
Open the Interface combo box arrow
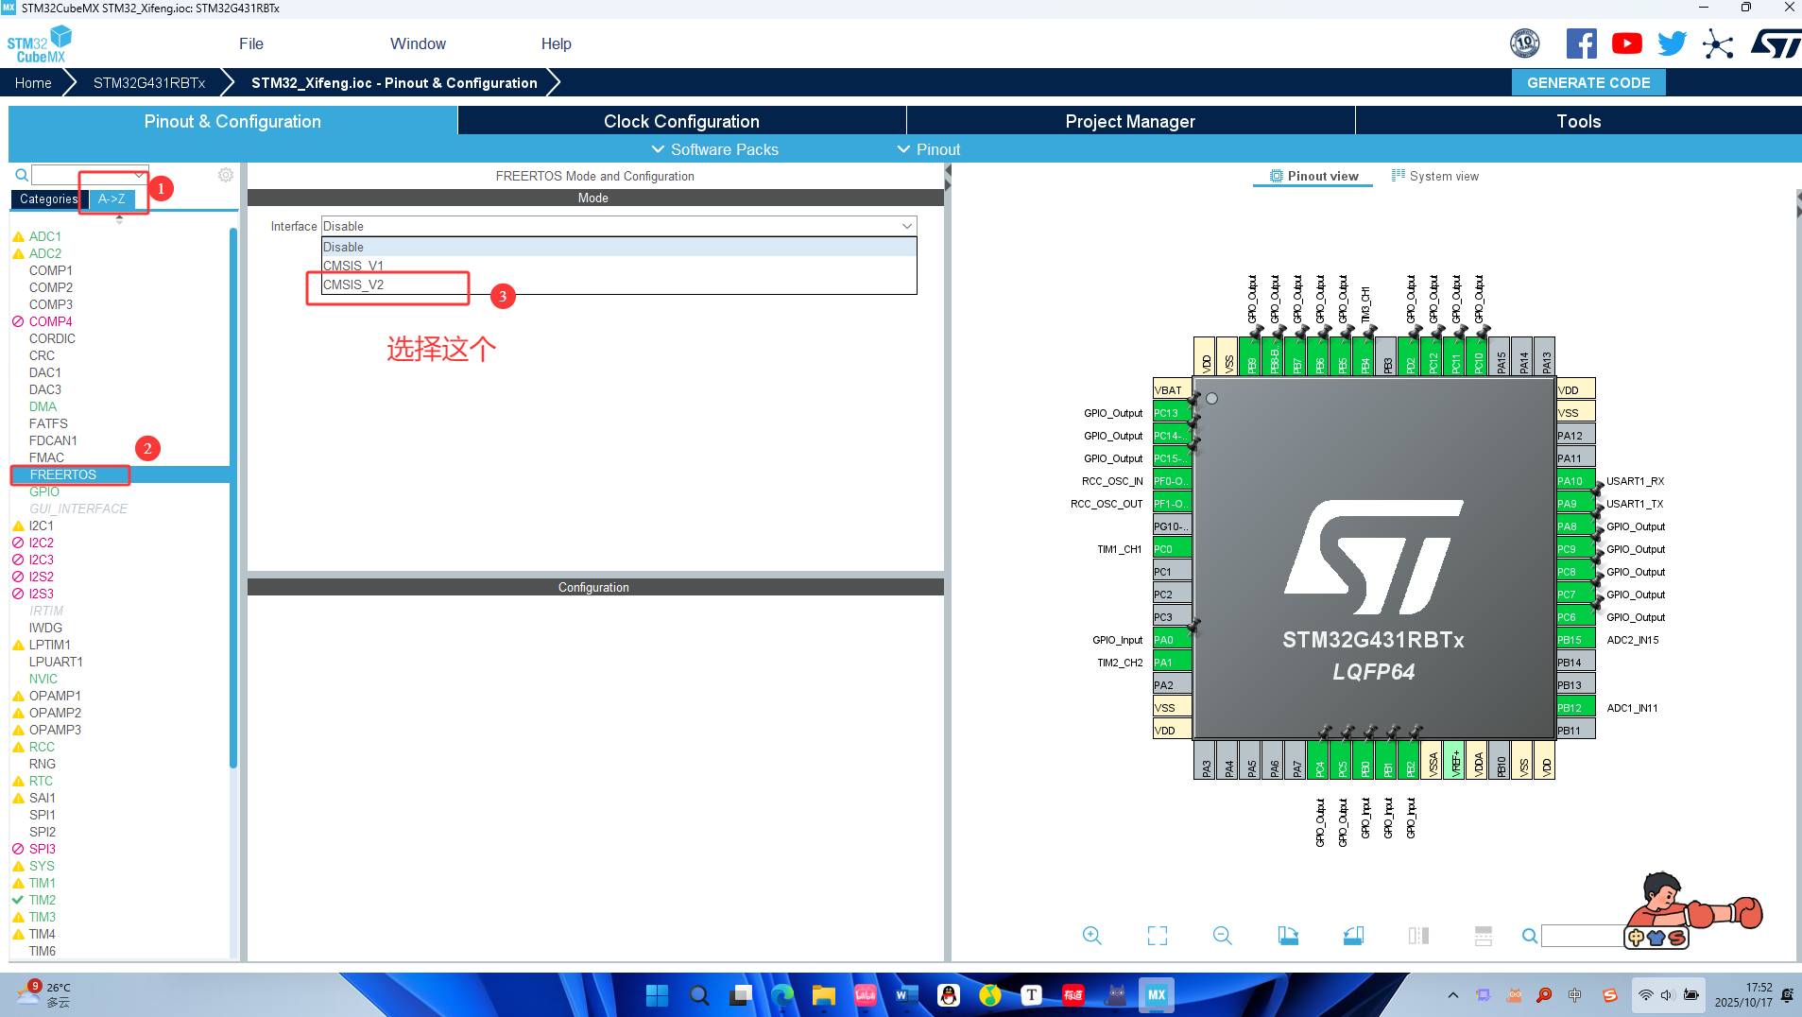pos(907,226)
